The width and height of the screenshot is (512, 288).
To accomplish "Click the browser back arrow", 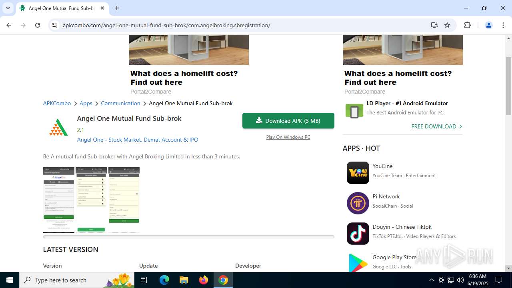I will point(9,25).
